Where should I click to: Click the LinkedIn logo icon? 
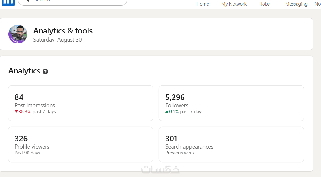pyautogui.click(x=8, y=2)
